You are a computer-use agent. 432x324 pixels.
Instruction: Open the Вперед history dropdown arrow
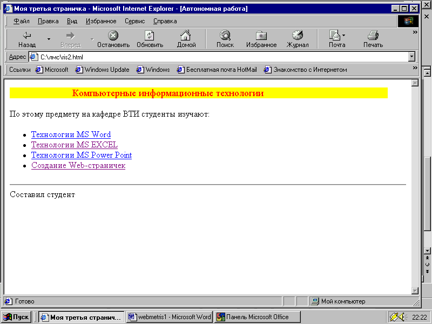coord(92,39)
